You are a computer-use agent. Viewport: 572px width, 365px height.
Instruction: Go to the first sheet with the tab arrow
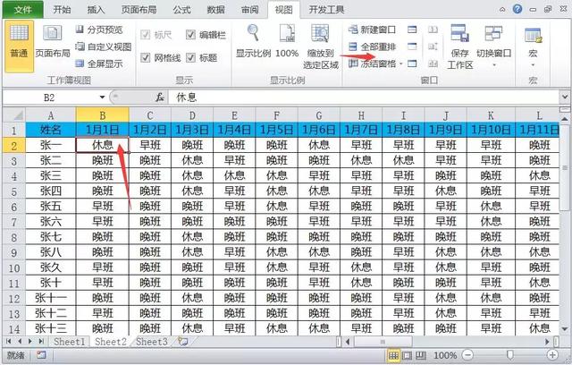point(9,341)
